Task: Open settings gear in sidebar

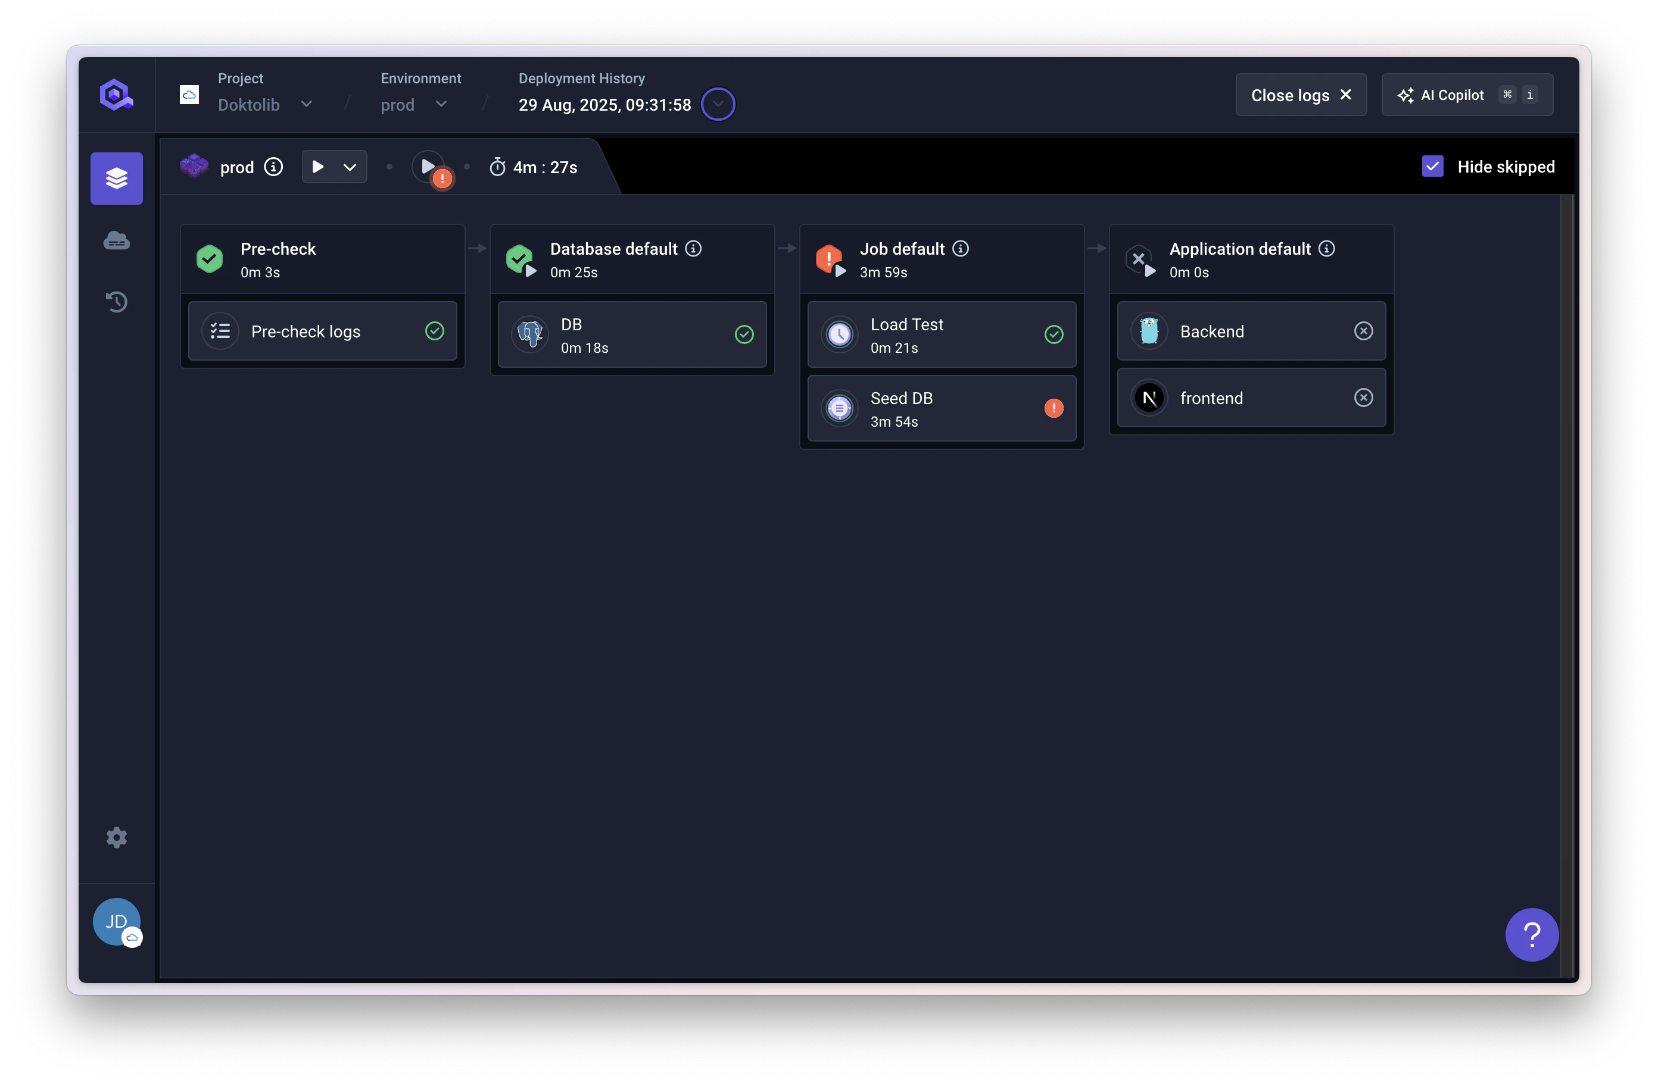Action: [x=116, y=837]
